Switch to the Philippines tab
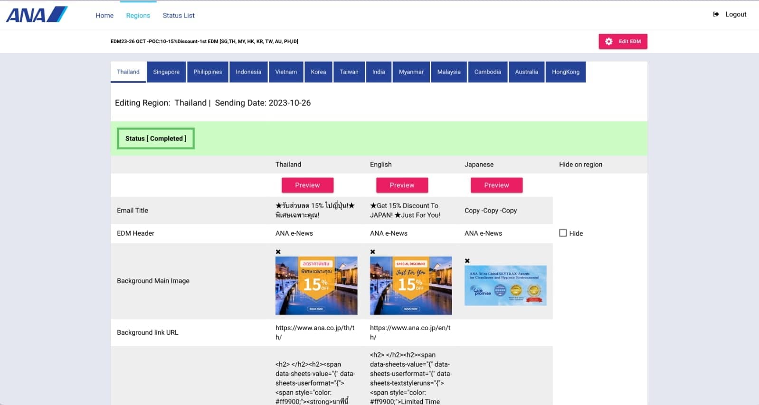759x405 pixels. click(208, 72)
